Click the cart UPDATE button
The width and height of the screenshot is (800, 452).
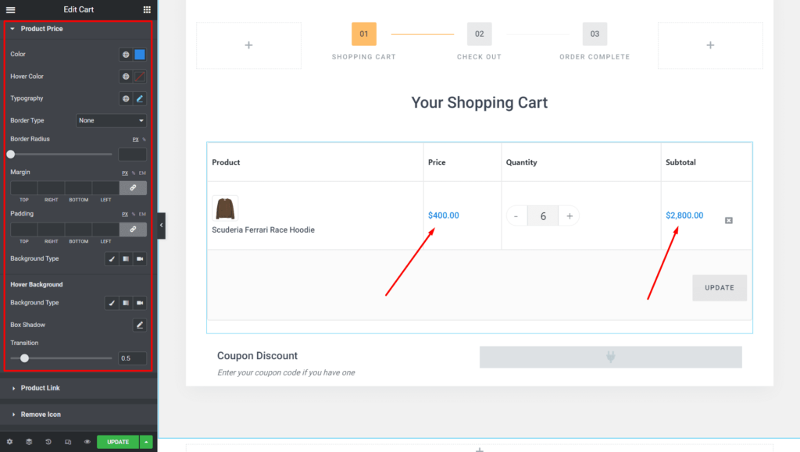719,287
